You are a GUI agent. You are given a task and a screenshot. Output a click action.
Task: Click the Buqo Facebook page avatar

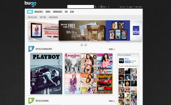pyautogui.click(x=121, y=61)
